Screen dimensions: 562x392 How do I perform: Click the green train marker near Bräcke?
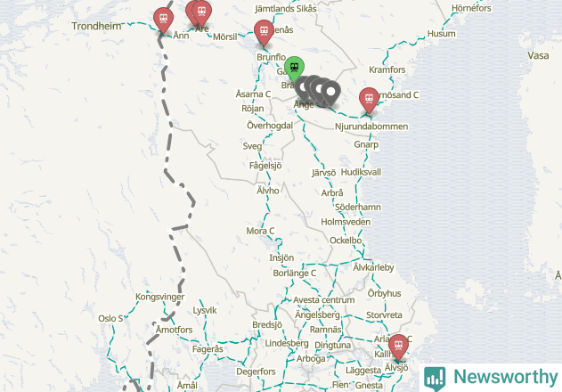click(x=294, y=68)
